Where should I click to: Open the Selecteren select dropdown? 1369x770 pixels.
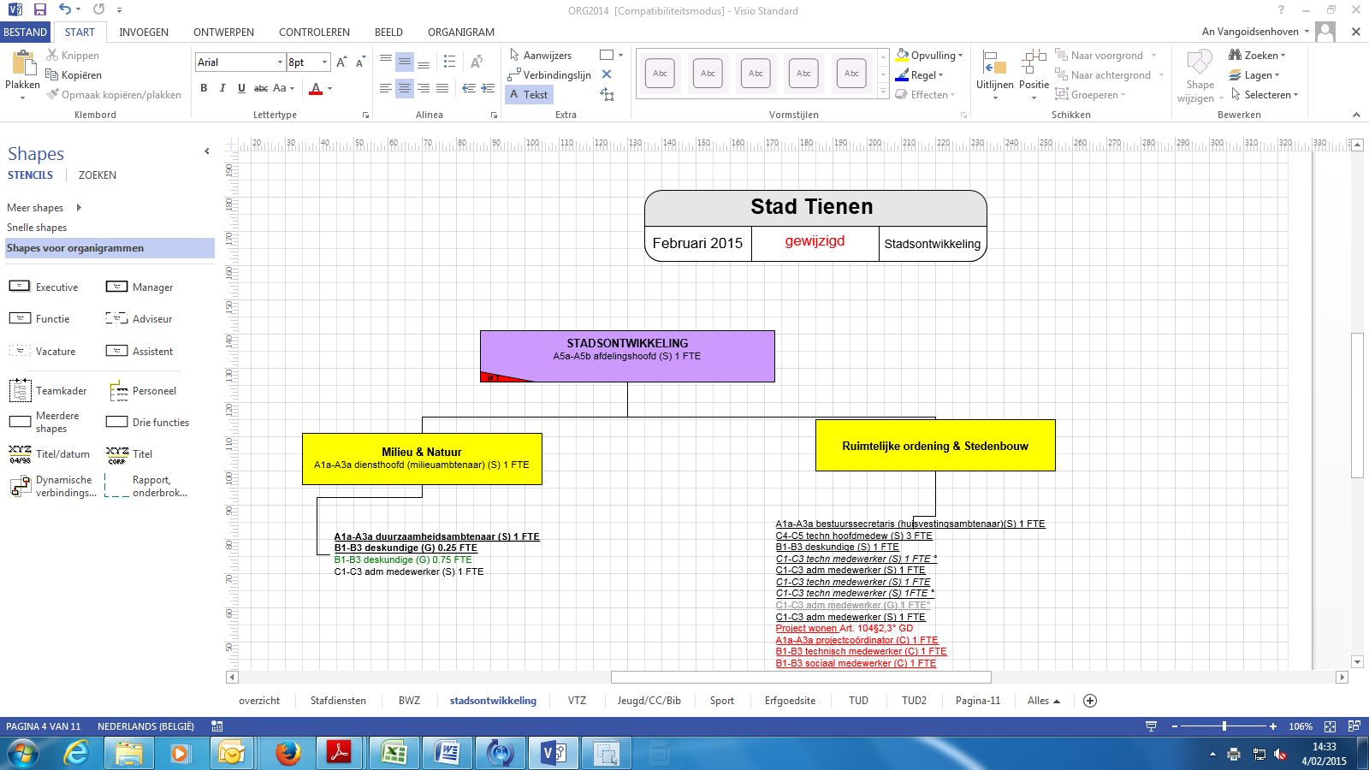point(1264,95)
